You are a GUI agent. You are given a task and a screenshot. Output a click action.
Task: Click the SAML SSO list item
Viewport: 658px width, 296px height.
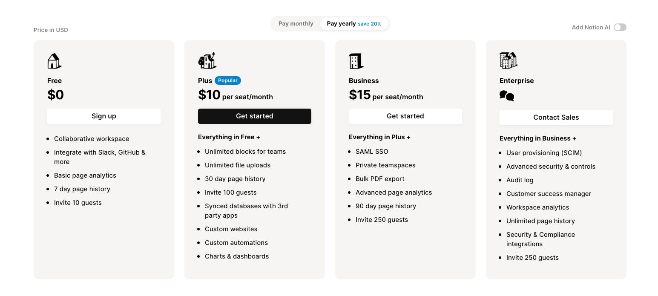372,151
